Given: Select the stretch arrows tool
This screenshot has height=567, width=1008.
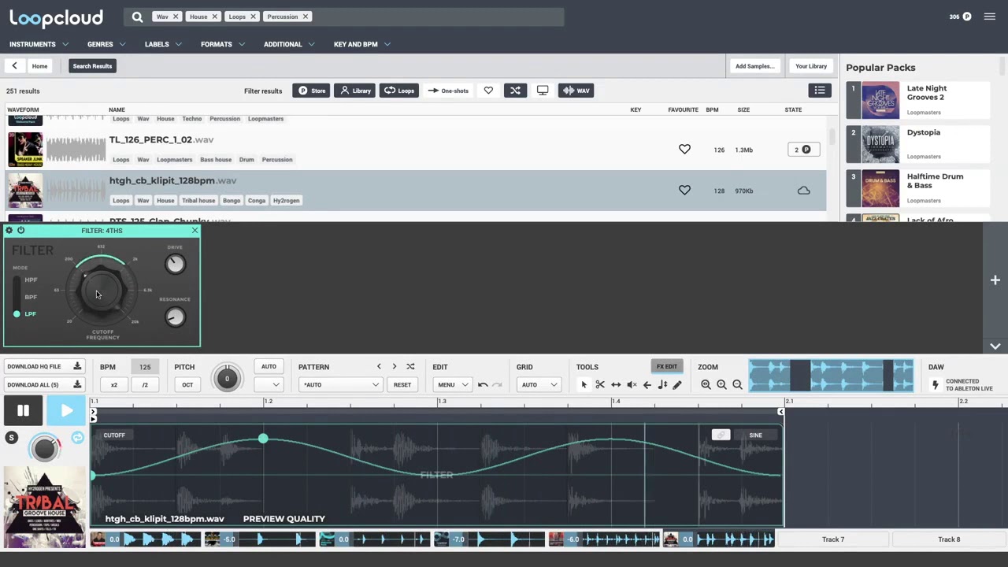Looking at the screenshot, I should [616, 385].
